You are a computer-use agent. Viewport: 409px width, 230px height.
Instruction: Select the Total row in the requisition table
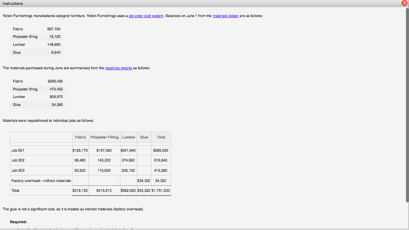[x=15, y=190]
